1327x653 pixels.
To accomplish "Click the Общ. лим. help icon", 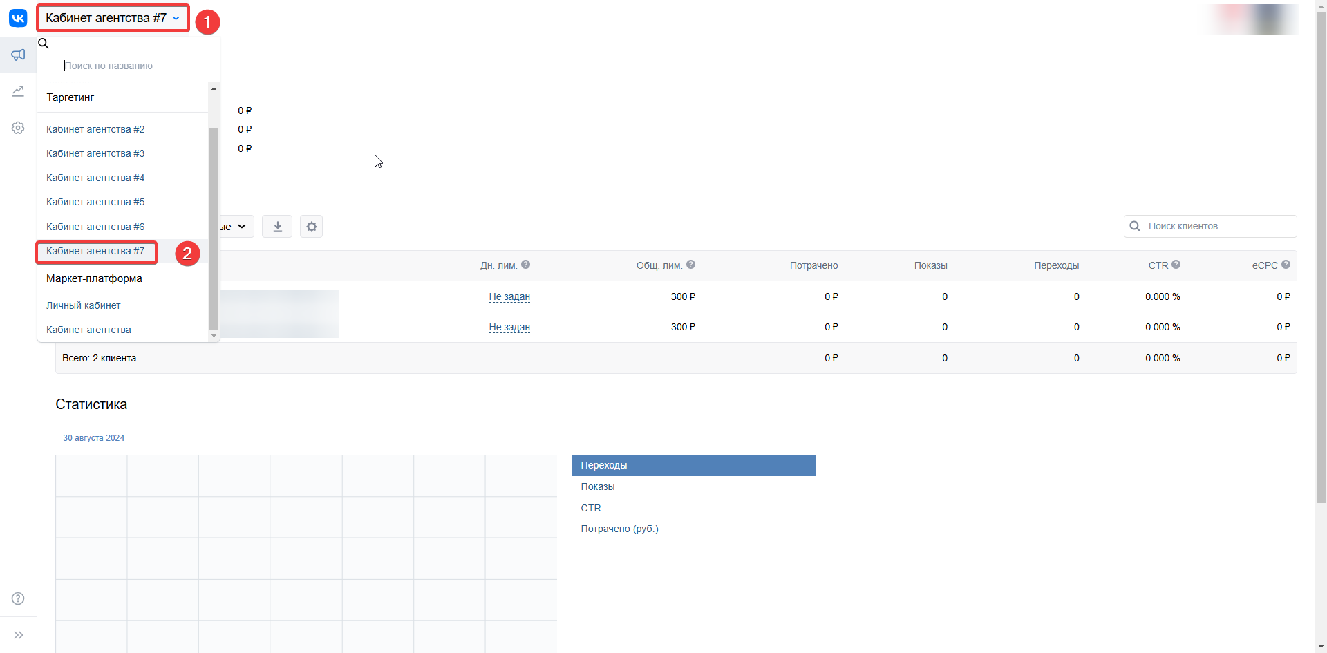I will (691, 265).
